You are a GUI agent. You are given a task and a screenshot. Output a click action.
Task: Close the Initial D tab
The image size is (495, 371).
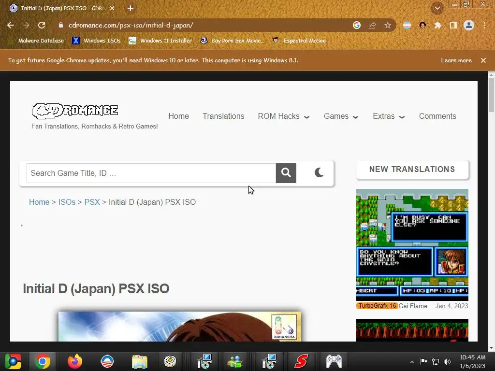click(112, 8)
